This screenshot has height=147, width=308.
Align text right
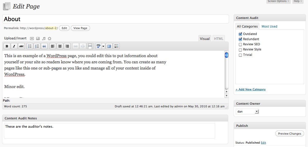coord(67,46)
